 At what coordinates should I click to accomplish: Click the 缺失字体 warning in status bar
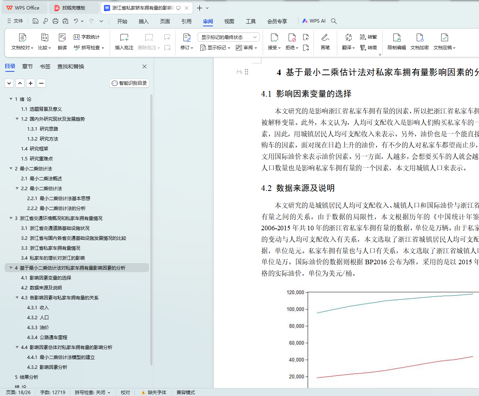coord(154,392)
